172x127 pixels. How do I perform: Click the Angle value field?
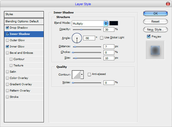coord(89,38)
